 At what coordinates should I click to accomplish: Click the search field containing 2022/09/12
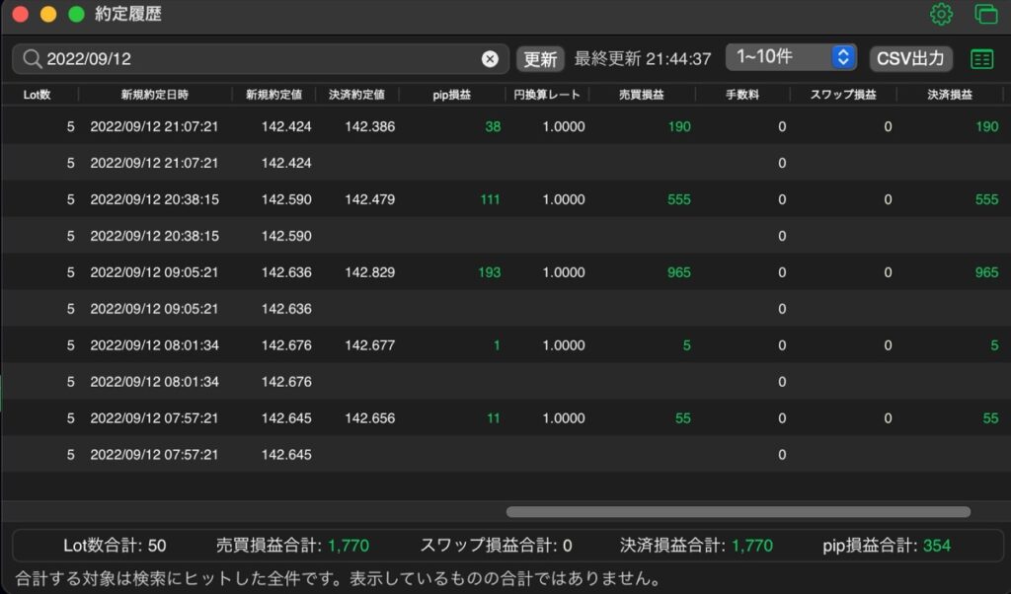coord(261,59)
